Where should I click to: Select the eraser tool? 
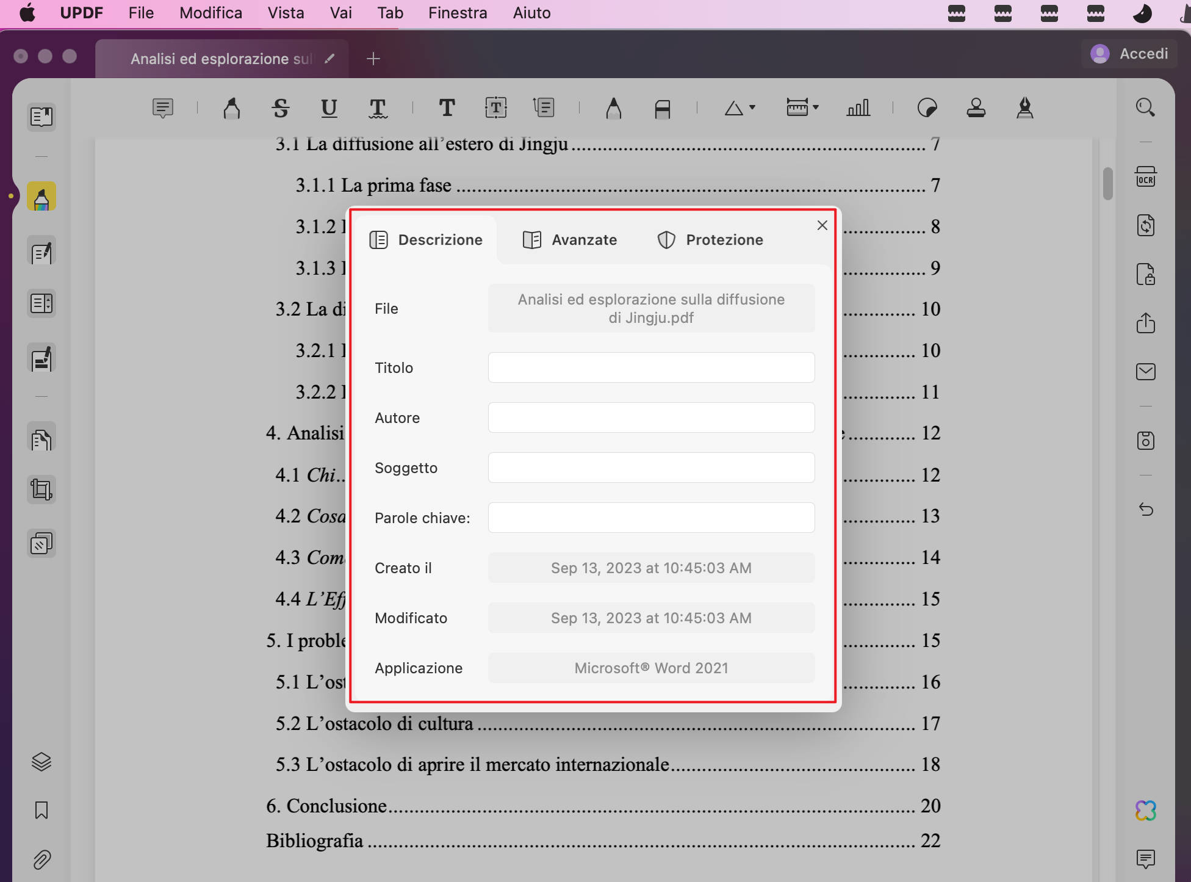(x=662, y=109)
